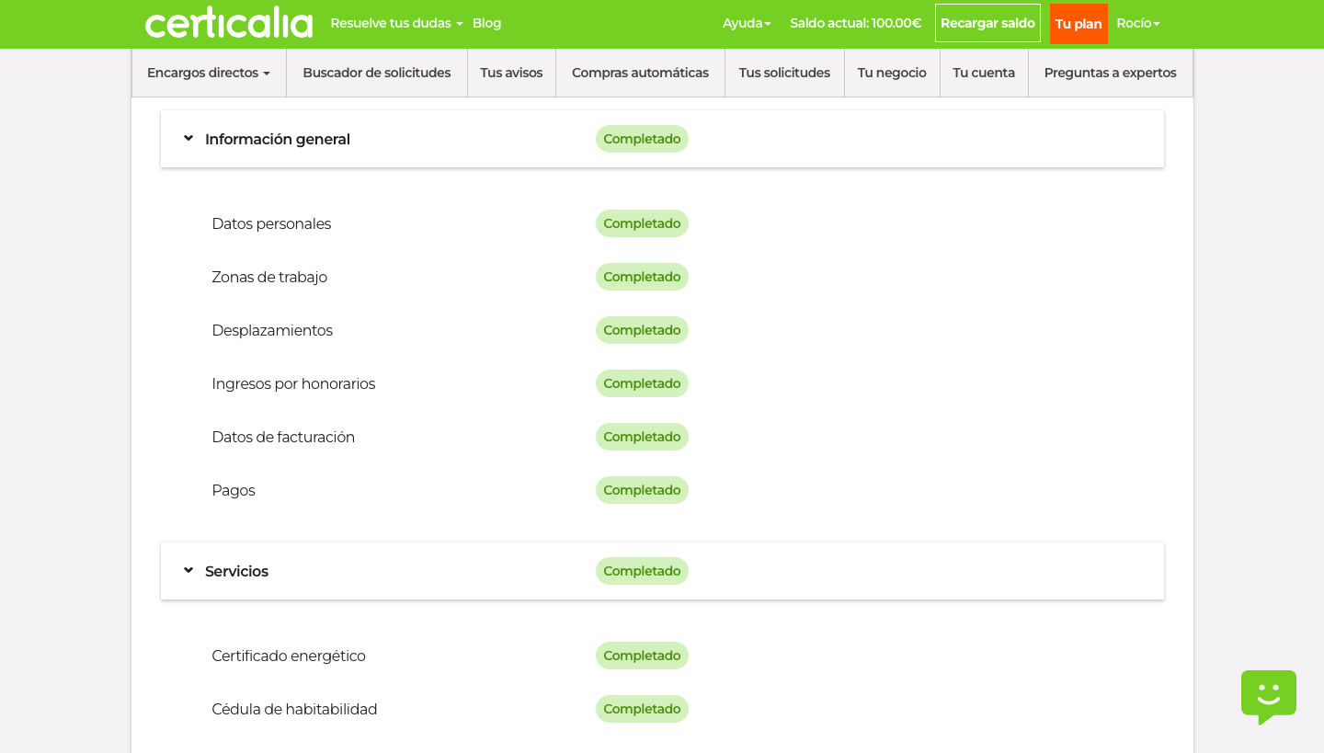Screen dimensions: 1324x753
Task: Open the chat support smiley icon
Action: pyautogui.click(x=1268, y=695)
